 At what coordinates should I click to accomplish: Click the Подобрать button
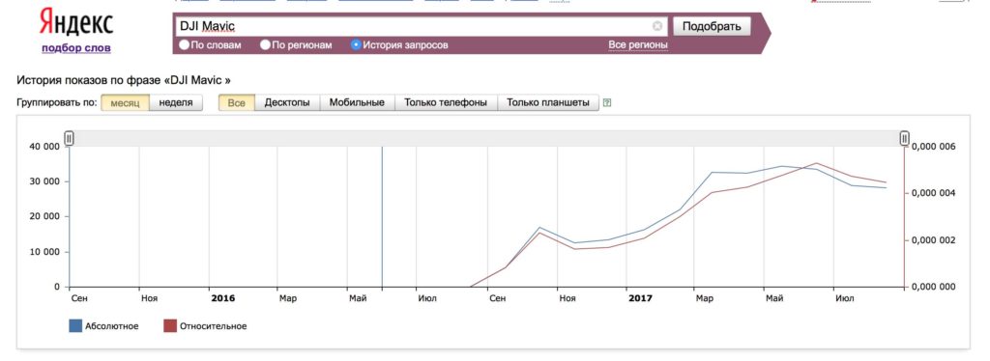pos(712,26)
